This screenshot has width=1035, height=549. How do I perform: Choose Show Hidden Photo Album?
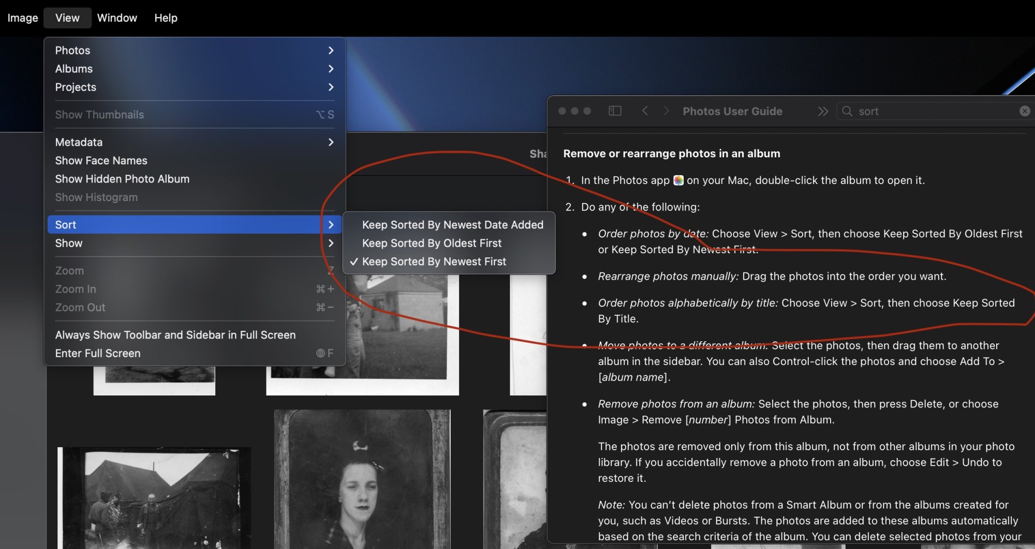click(195, 179)
